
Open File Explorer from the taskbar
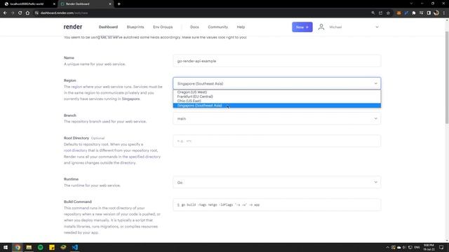click(x=29, y=247)
